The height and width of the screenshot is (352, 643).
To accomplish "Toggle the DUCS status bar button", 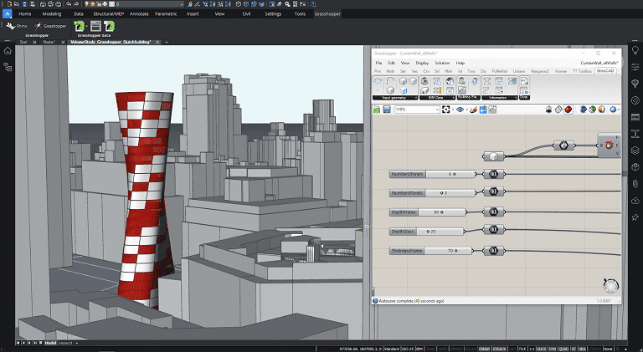I will click(542, 349).
